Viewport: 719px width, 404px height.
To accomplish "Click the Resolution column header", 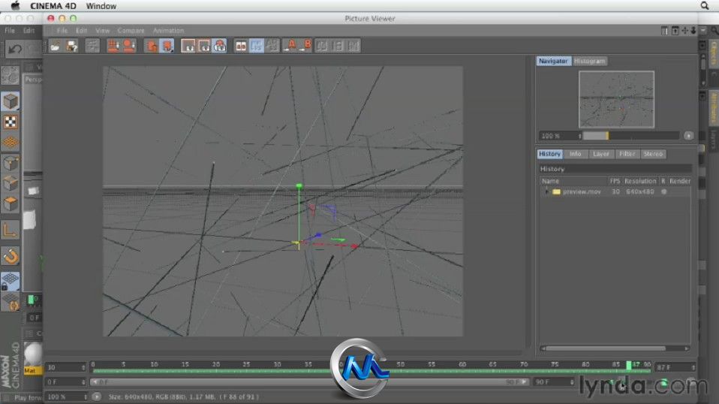I will point(640,181).
